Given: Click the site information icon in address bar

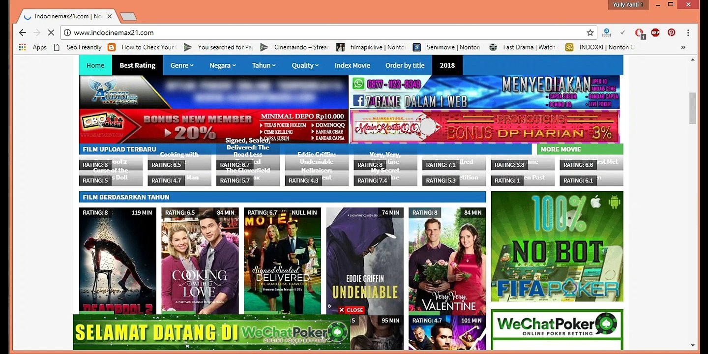Looking at the screenshot, I should [x=67, y=32].
